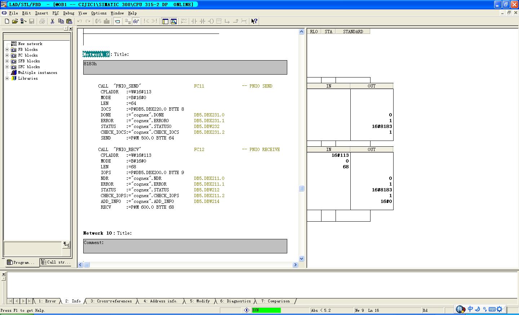The image size is (519, 315).
Task: Toggle the Overviews panel toolbar button
Action: [x=165, y=21]
